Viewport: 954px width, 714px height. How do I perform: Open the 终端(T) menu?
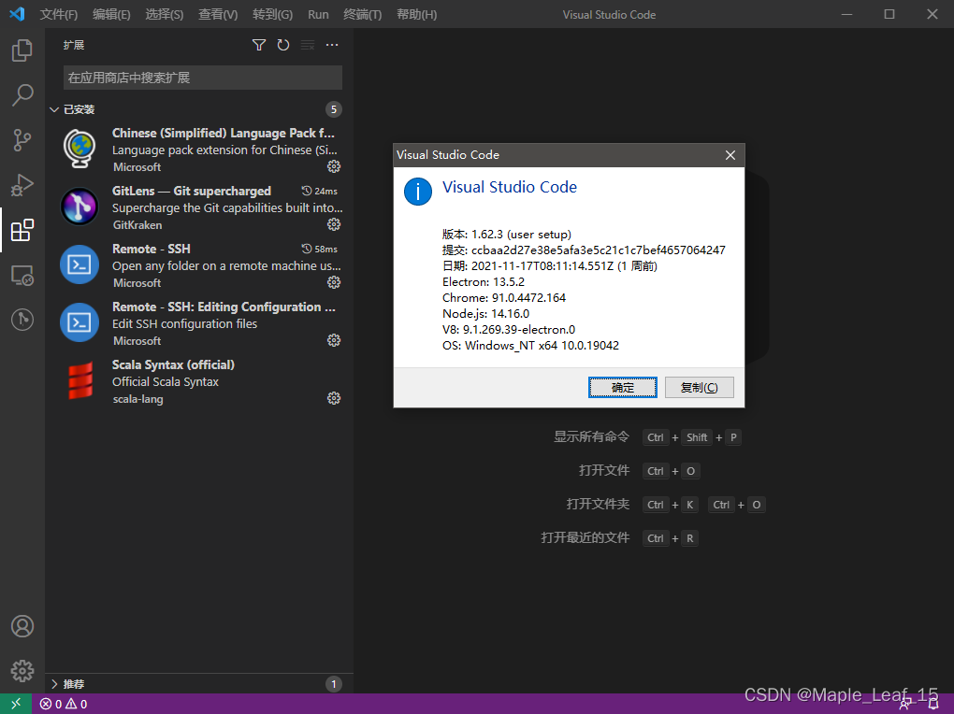pyautogui.click(x=363, y=15)
